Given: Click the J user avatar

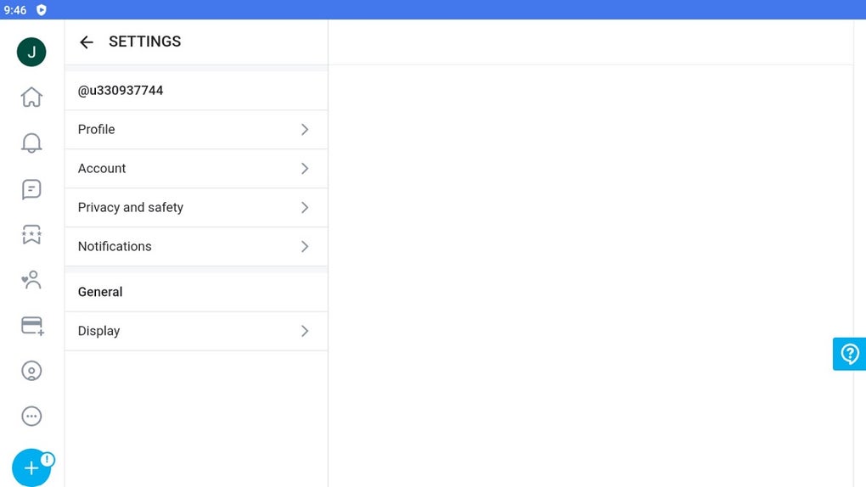Looking at the screenshot, I should [x=31, y=52].
